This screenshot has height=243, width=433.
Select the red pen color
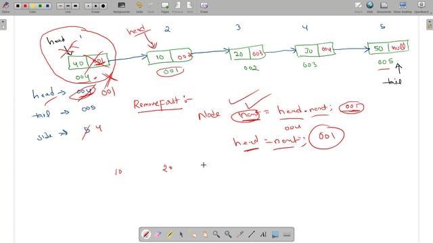(25, 6)
